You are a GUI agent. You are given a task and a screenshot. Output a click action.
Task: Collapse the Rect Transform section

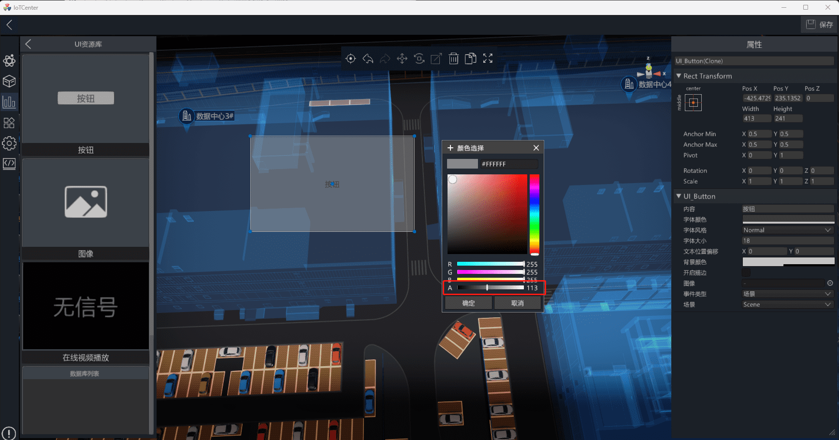pos(679,76)
